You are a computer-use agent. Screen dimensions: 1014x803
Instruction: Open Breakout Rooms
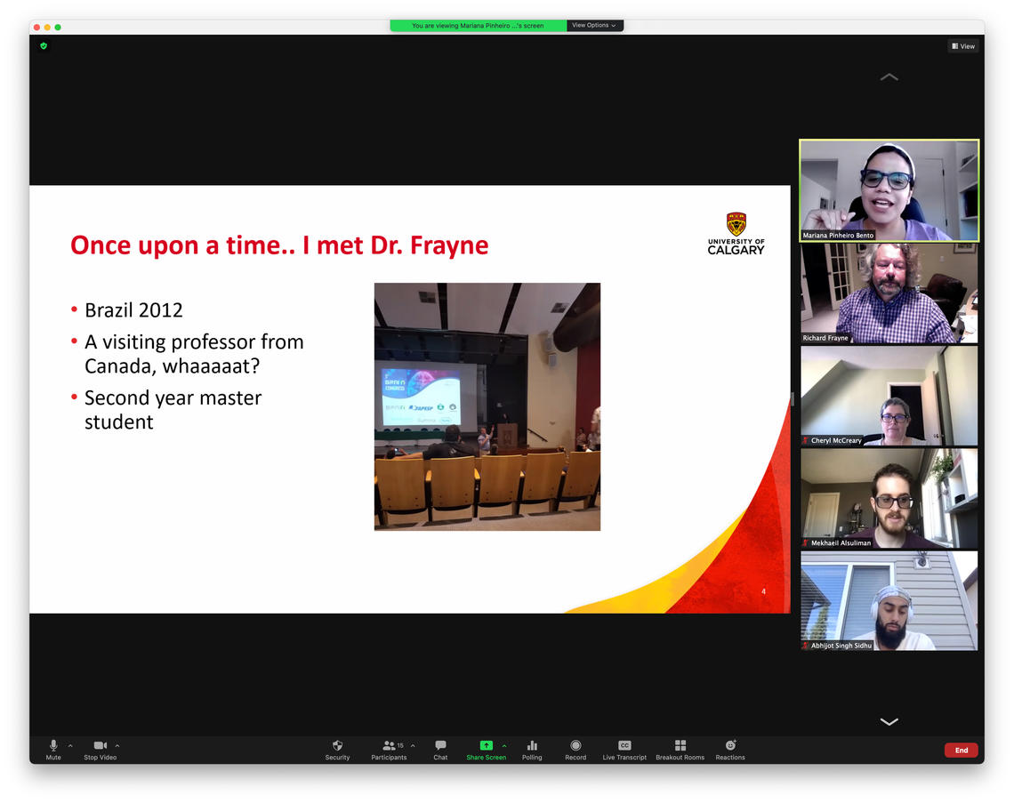click(680, 746)
